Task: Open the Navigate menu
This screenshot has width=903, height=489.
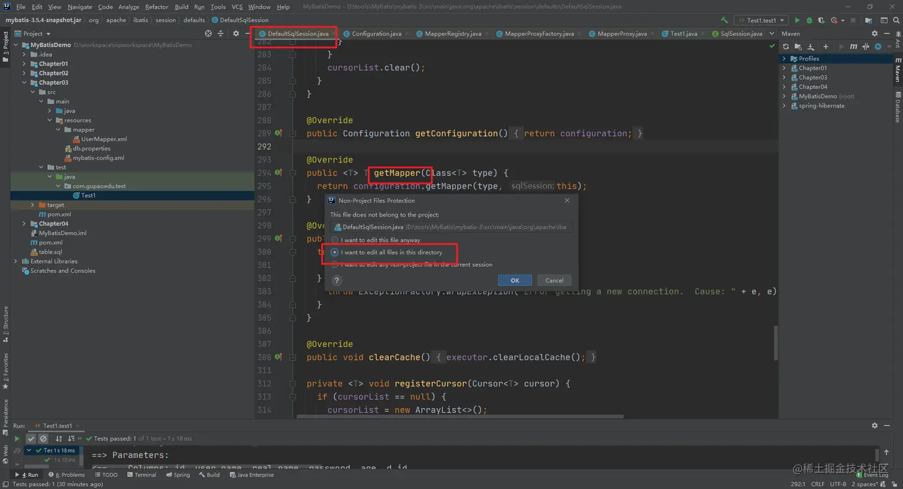Action: 79,7
